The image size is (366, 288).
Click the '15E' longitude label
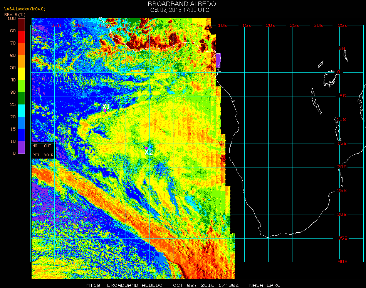(247, 25)
